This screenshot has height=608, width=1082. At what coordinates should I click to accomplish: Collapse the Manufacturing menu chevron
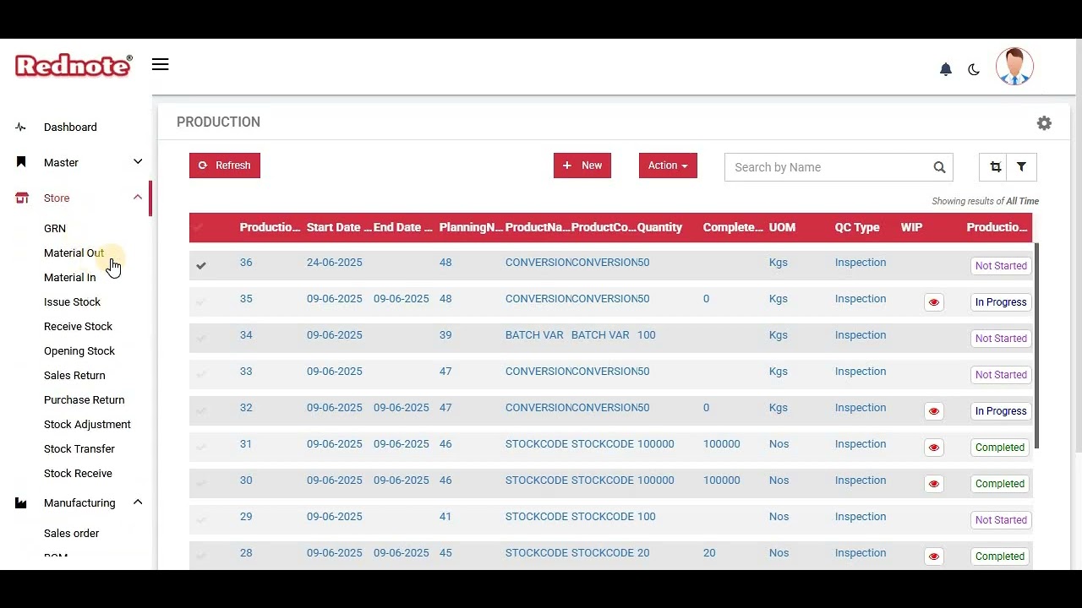[x=138, y=502]
